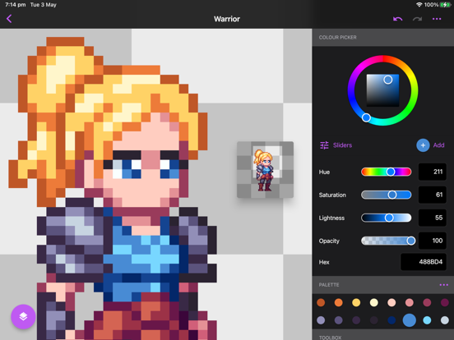The width and height of the screenshot is (454, 340).
Task: Click the Sliders label
Action: coord(342,145)
